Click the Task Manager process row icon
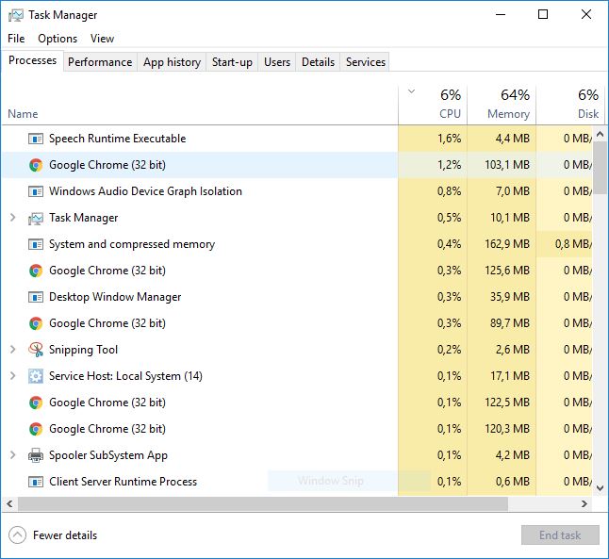The height and width of the screenshot is (559, 609). [x=36, y=218]
